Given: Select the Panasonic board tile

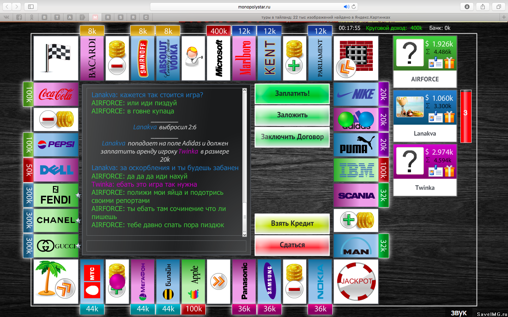Looking at the screenshot, I should pyautogui.click(x=244, y=282).
